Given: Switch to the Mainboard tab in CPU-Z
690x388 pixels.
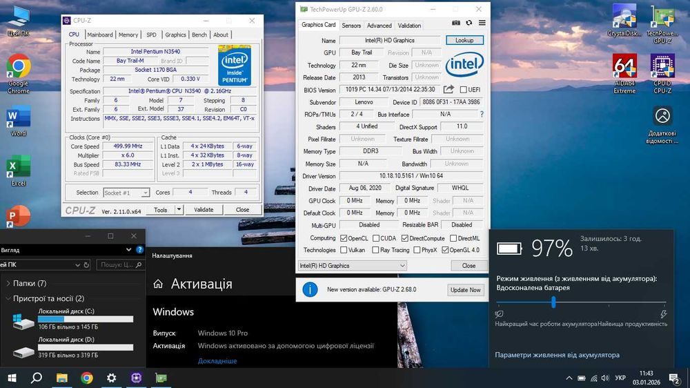Looking at the screenshot, I should click(x=100, y=35).
